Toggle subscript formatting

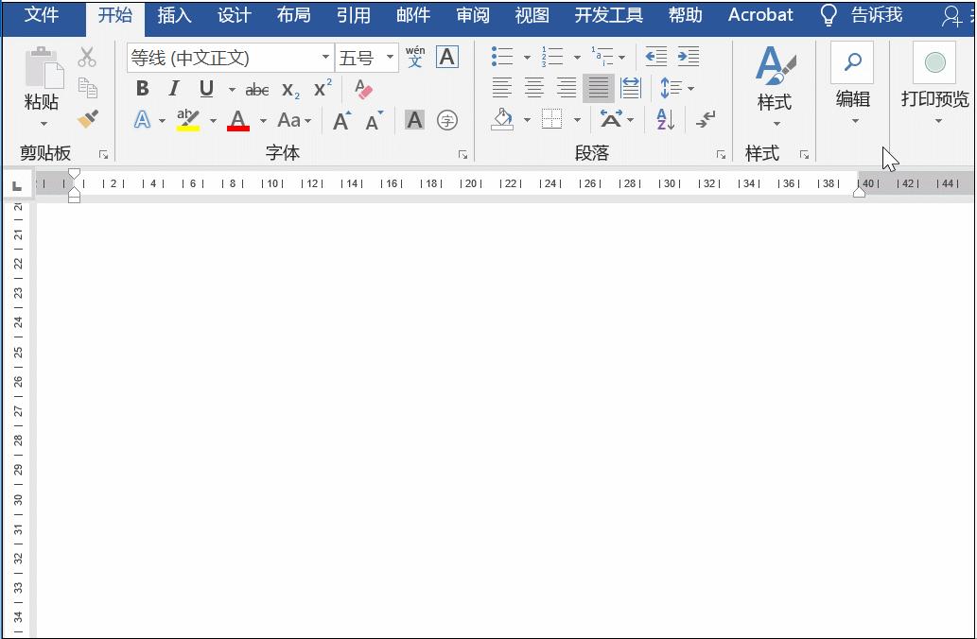click(289, 89)
